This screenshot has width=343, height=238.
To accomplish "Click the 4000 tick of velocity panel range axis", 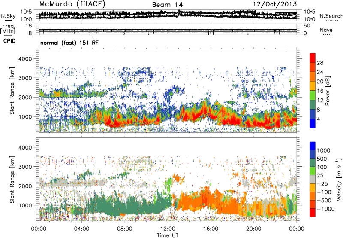I will click(25, 147).
